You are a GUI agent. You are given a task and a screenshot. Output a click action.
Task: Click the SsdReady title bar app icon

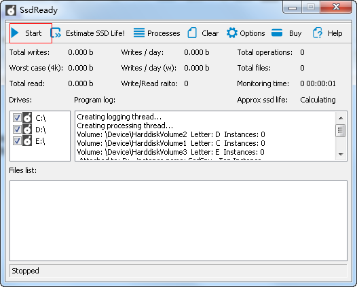click(11, 10)
